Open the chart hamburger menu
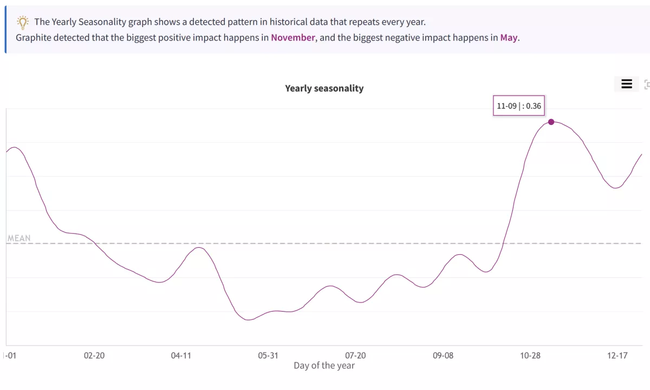The width and height of the screenshot is (650, 390). [627, 84]
